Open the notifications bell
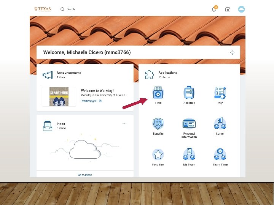Screen dimensions: 274x205 click(x=214, y=9)
